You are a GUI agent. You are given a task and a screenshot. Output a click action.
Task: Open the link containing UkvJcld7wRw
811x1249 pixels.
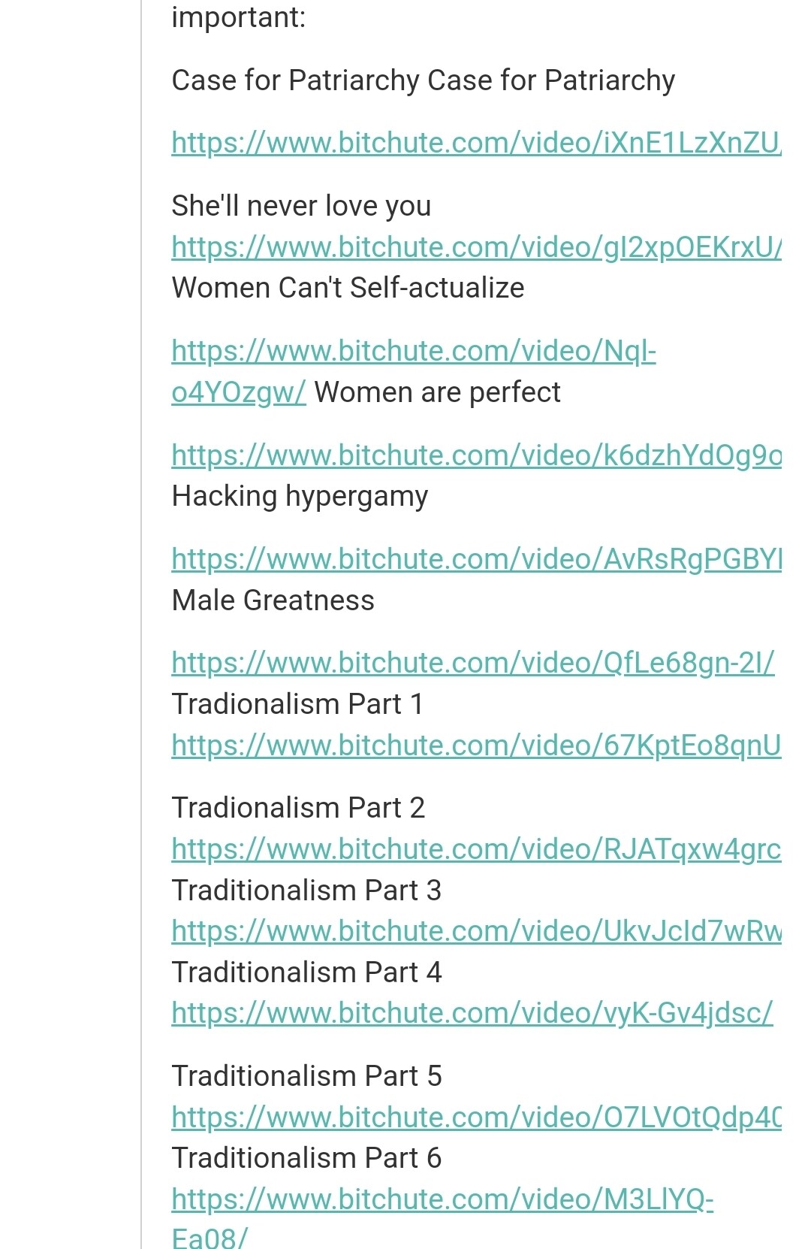[476, 931]
